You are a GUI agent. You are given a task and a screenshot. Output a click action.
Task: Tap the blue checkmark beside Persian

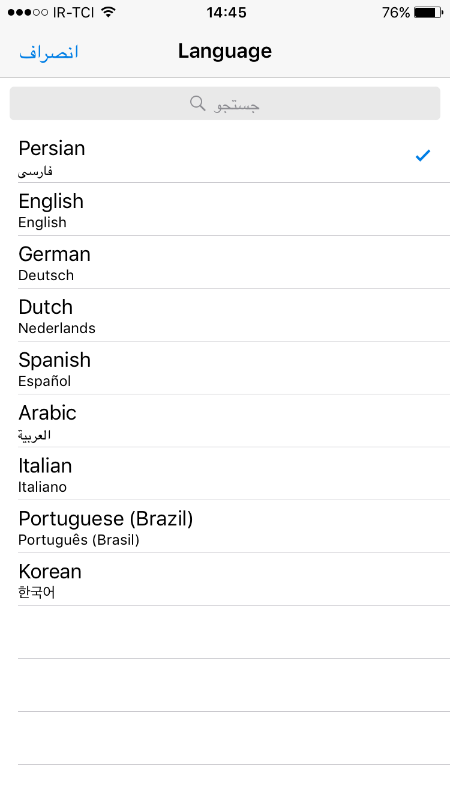click(423, 156)
